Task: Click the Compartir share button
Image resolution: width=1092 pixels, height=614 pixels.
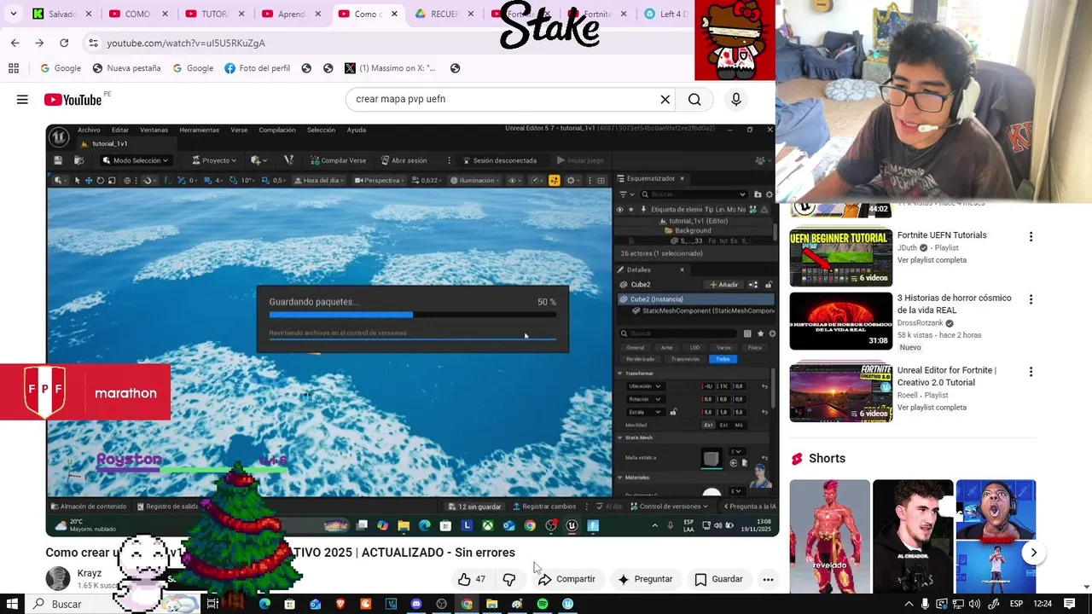Action: (566, 579)
